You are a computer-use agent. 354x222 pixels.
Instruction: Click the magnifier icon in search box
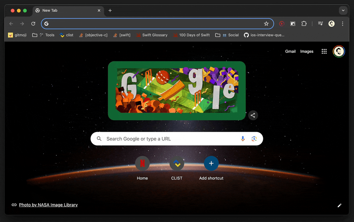99,139
